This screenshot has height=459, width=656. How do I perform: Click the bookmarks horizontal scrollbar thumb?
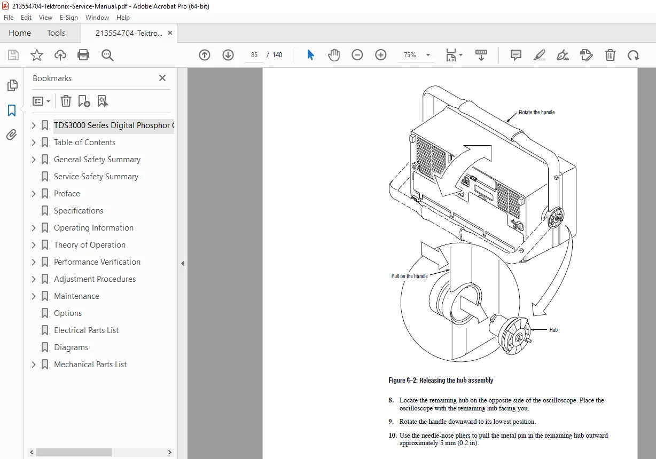pos(74,452)
